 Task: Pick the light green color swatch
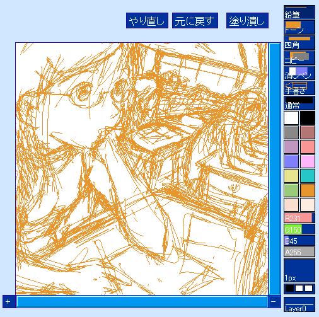tap(291, 190)
